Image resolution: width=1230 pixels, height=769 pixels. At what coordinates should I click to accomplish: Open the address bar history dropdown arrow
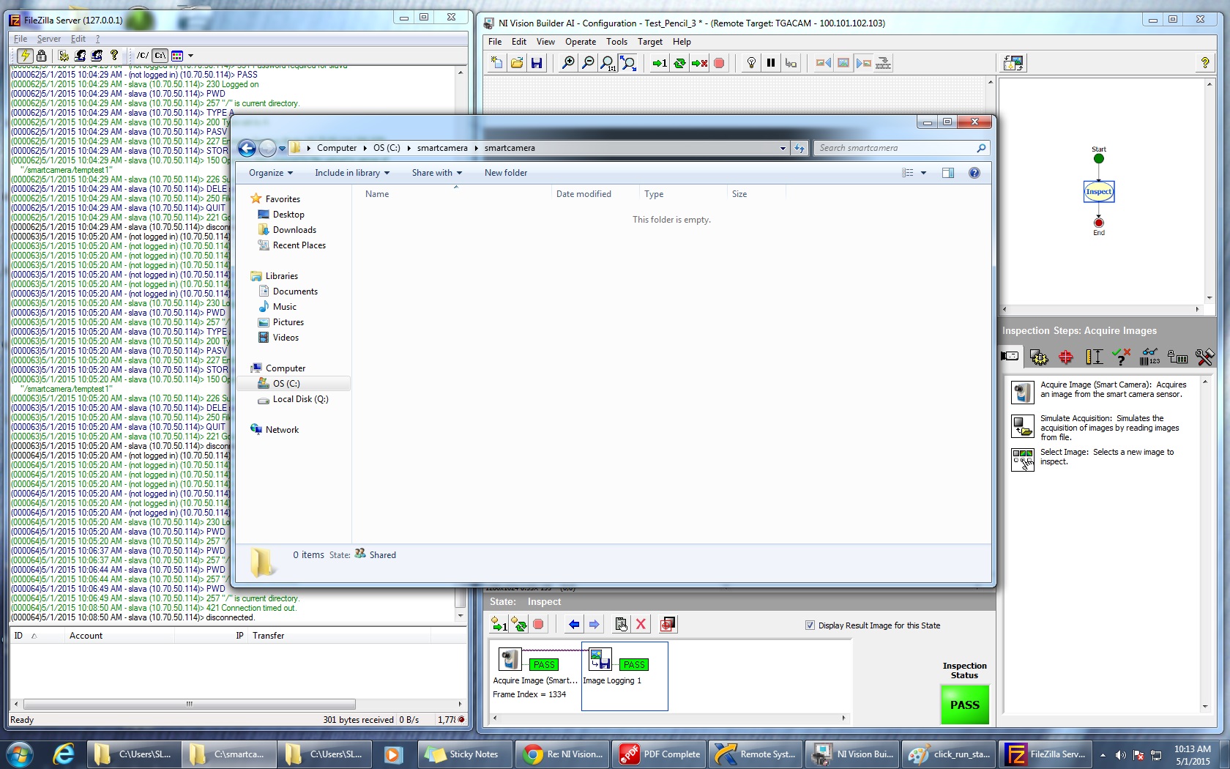click(783, 148)
